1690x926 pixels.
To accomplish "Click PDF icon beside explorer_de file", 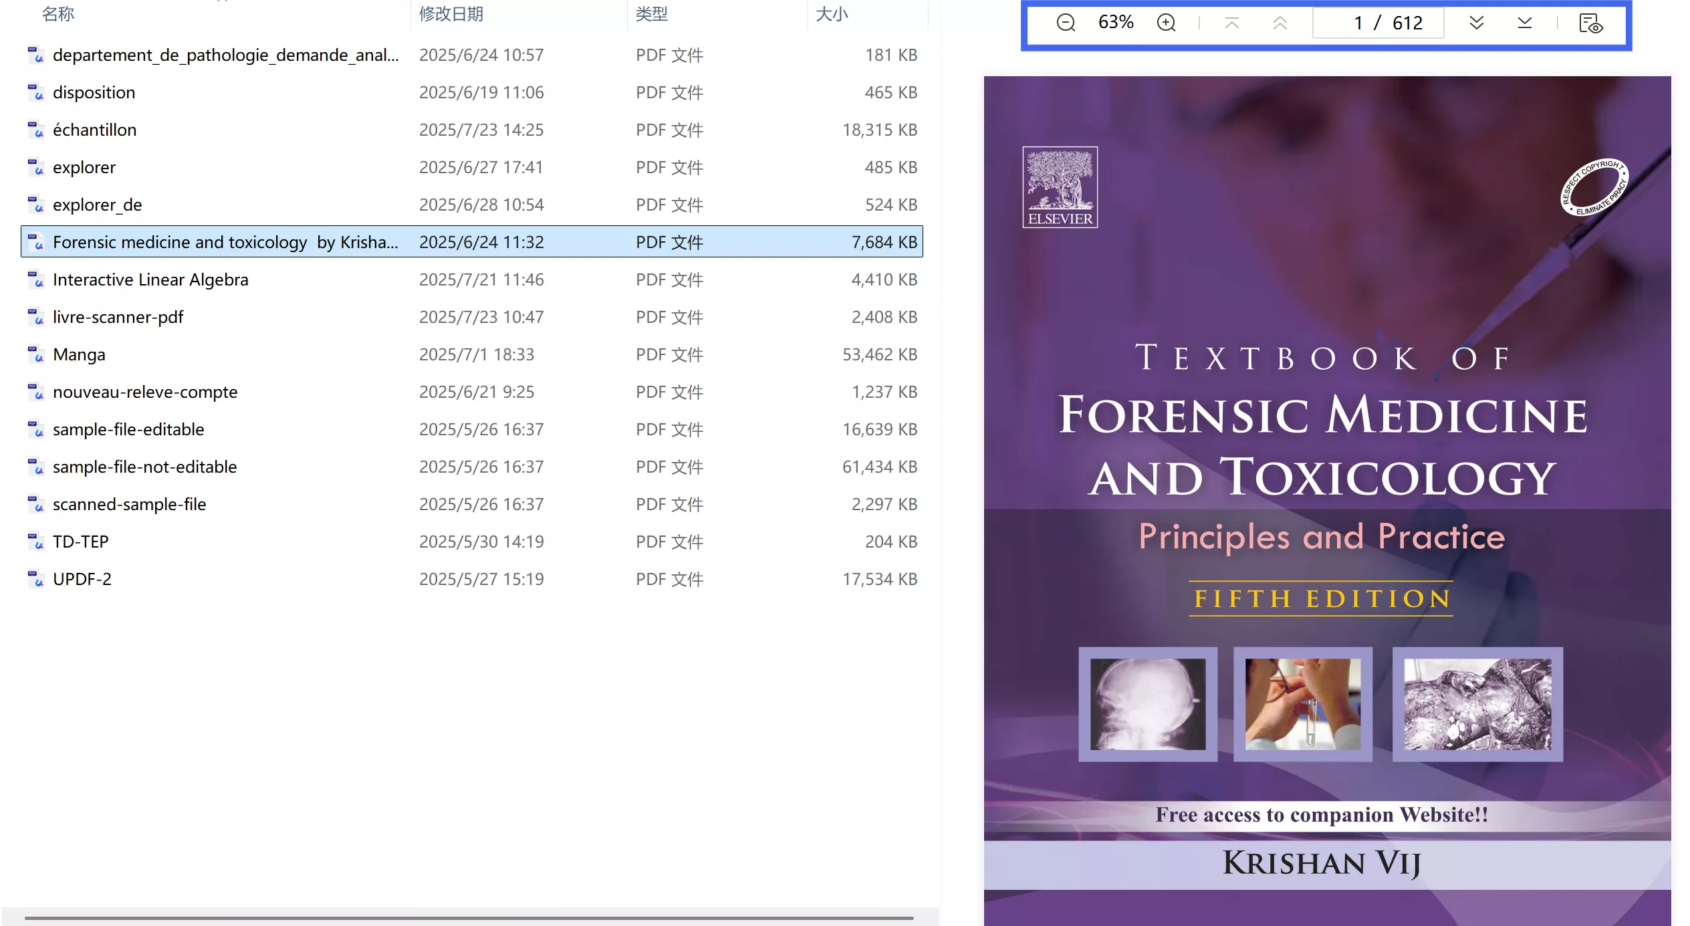I will pyautogui.click(x=35, y=204).
